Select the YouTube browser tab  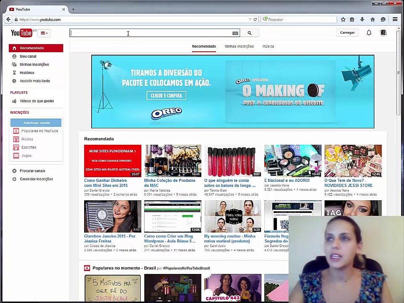[37, 9]
